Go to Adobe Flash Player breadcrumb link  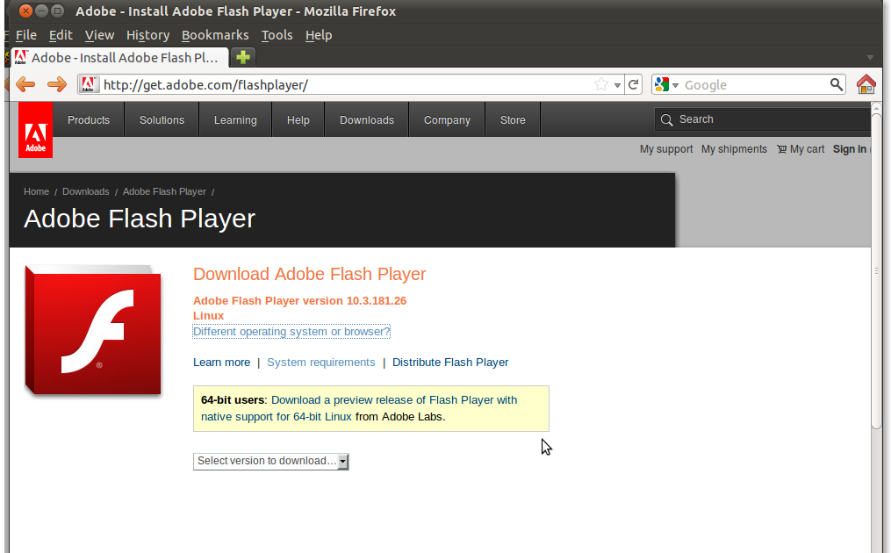pos(164,191)
